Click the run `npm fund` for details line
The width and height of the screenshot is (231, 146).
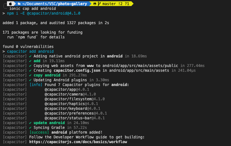click(x=36, y=37)
